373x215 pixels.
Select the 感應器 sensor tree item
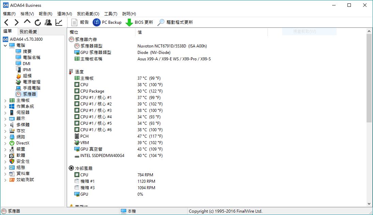pyautogui.click(x=26, y=94)
